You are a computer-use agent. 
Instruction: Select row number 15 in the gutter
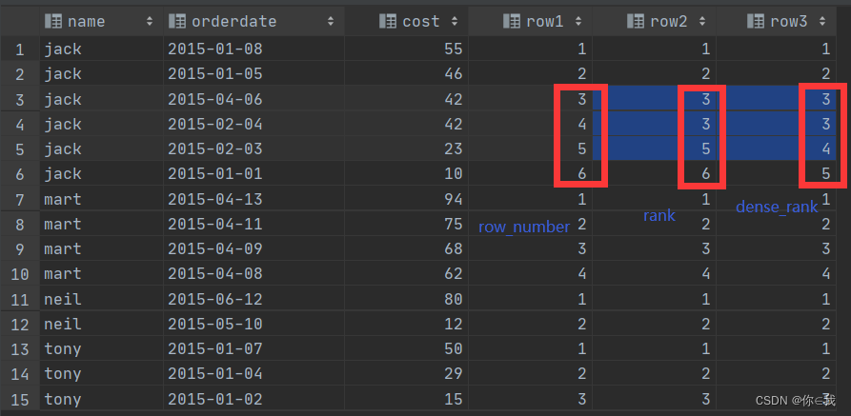coord(20,399)
